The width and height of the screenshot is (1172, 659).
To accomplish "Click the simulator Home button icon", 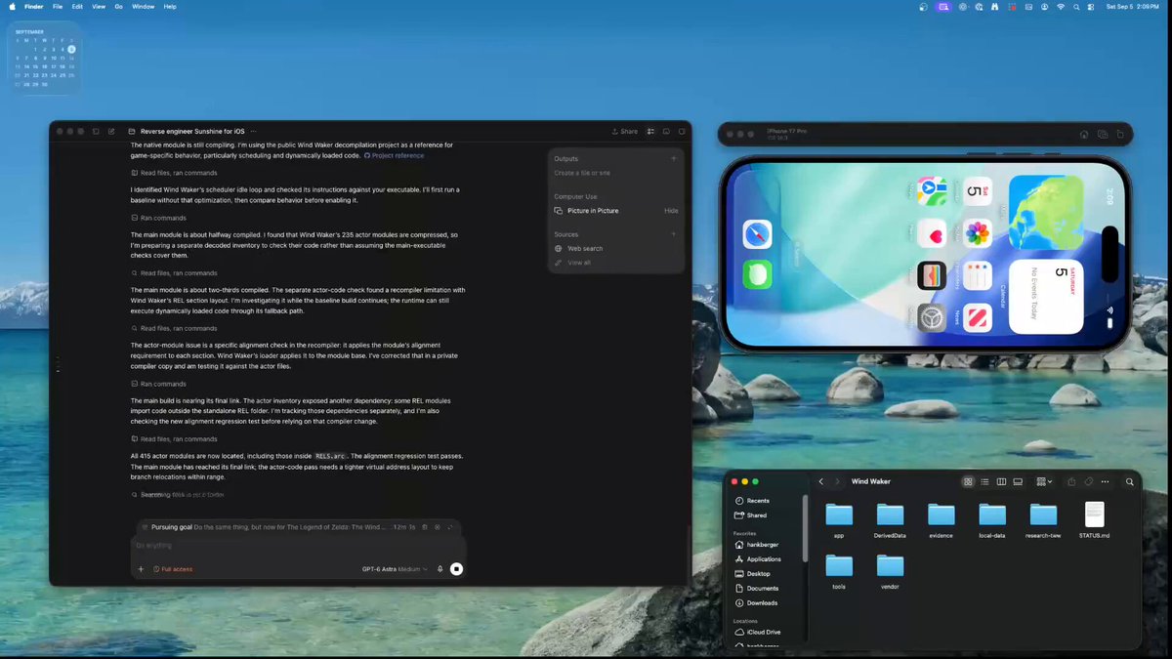I will pyautogui.click(x=1084, y=135).
